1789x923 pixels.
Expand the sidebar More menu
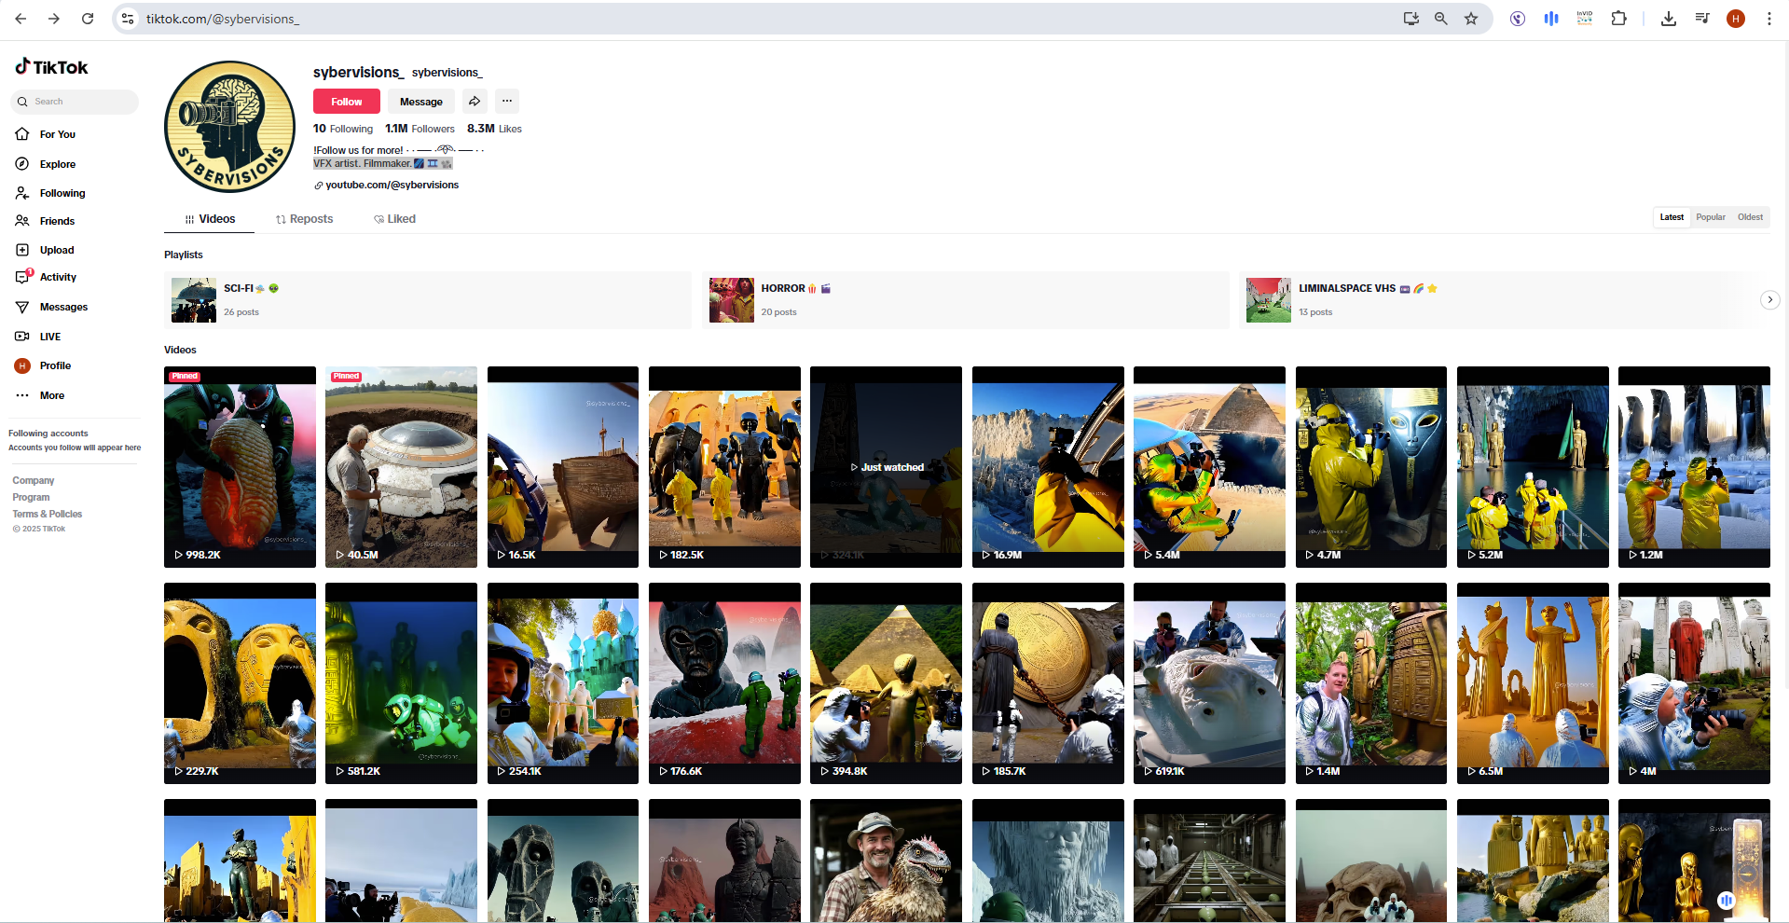(x=51, y=395)
